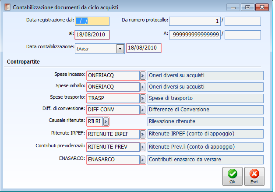Open lookup arrow beside RITENUTE PREV field
Viewport: 275px width, 192px height.
tap(142, 147)
